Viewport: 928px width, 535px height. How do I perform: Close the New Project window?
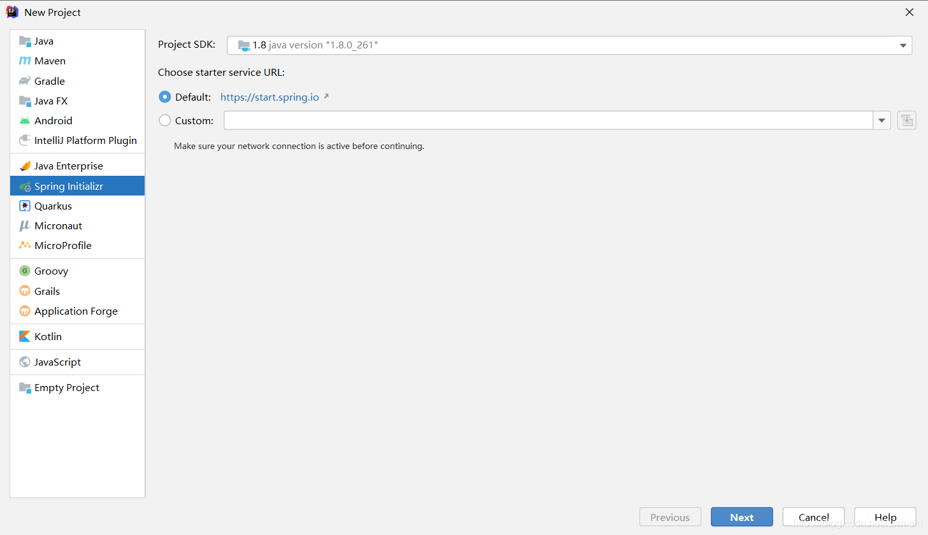(x=910, y=12)
